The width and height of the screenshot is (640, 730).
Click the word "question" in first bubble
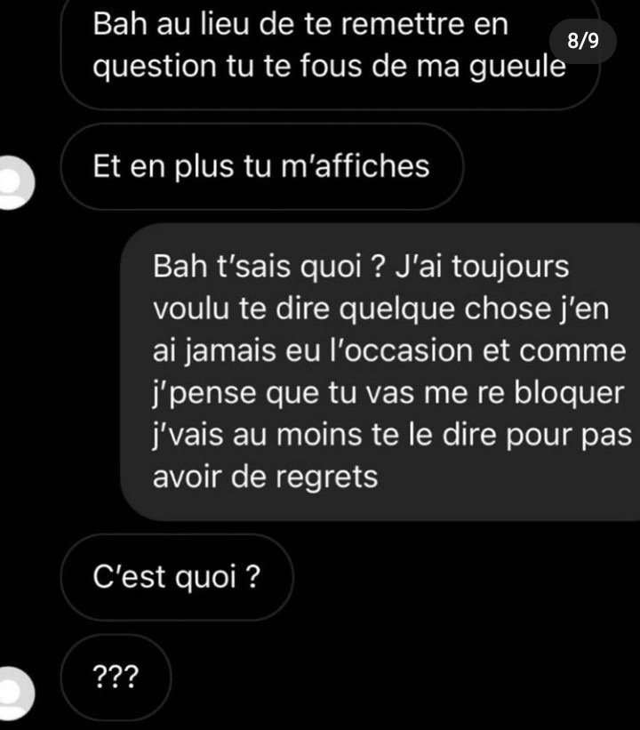pos(155,67)
